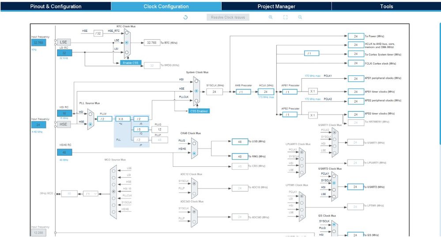441x237 pixels.
Task: Select HSI in System Clock Mux
Action: click(196, 81)
